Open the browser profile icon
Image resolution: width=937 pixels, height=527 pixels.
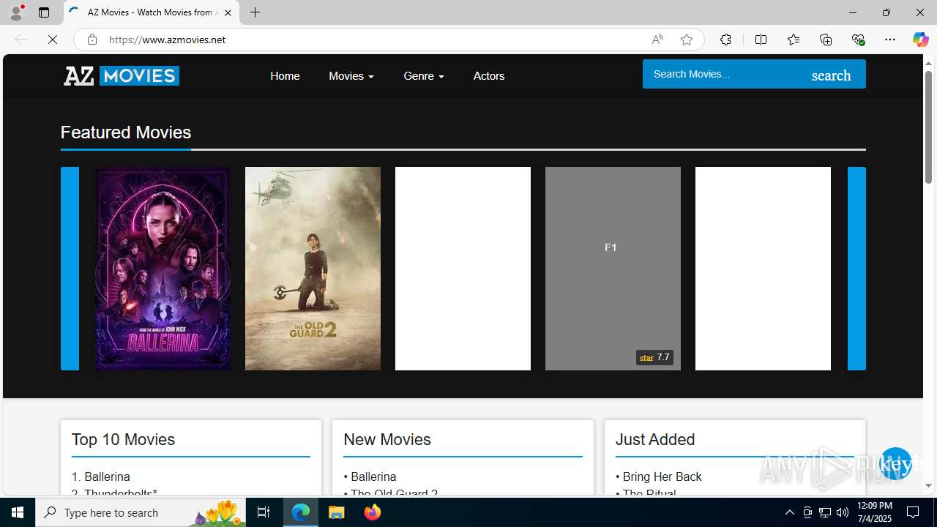coord(15,12)
